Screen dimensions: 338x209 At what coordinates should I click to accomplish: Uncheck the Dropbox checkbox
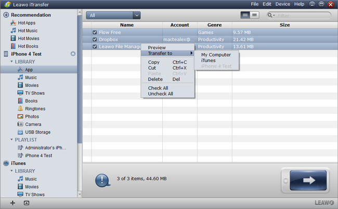[x=95, y=40]
